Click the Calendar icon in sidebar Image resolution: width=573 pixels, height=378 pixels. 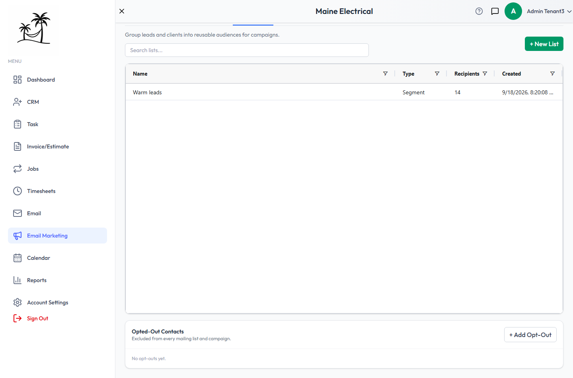(18, 258)
